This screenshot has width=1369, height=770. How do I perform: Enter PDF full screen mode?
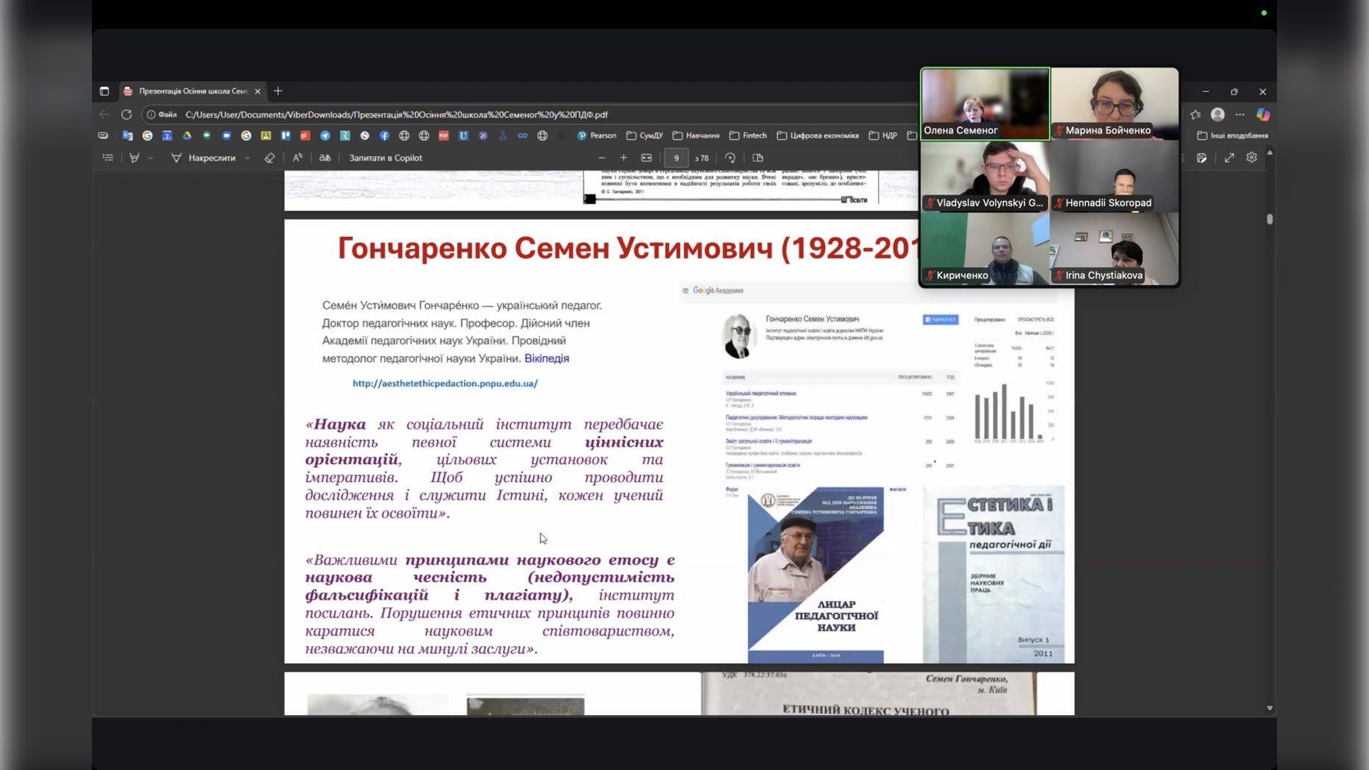1229,158
